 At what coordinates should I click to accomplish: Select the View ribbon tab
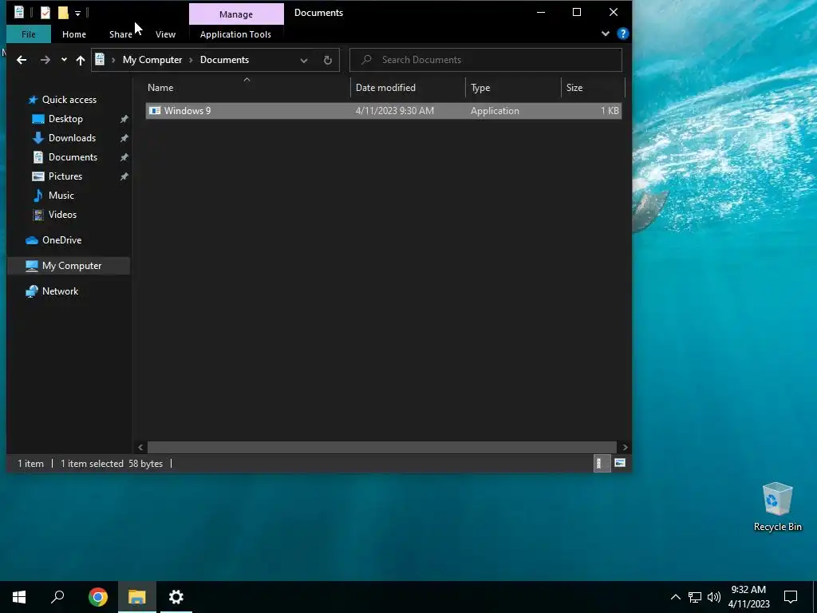point(165,34)
